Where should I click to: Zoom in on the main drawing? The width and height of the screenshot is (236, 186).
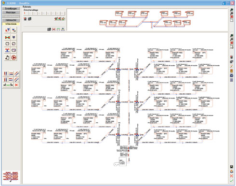point(232,36)
